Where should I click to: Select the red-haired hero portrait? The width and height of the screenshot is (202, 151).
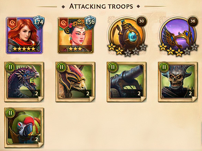pos(24,35)
